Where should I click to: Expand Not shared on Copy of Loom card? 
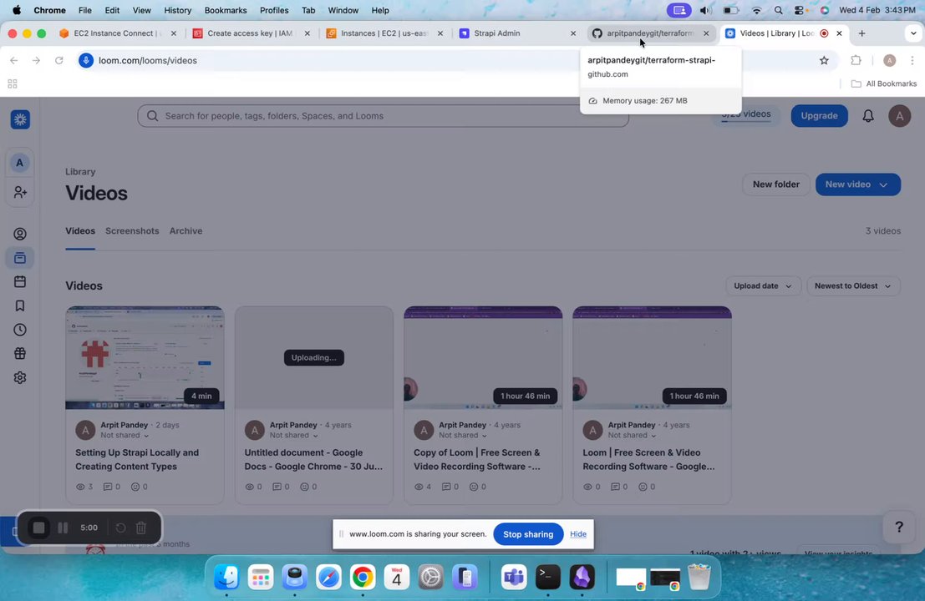click(x=463, y=436)
